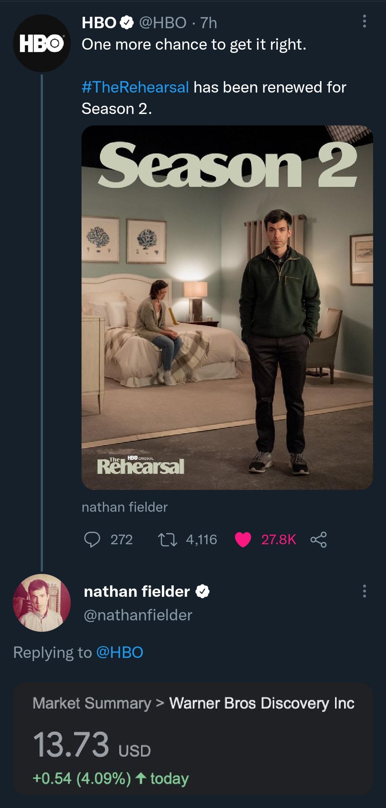Click nathan fielder's verified badge
The height and width of the screenshot is (808, 386).
(x=202, y=591)
